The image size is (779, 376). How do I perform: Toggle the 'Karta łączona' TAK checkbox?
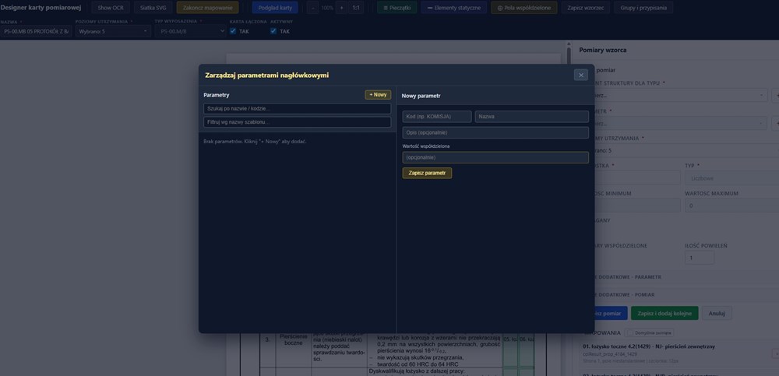(x=234, y=31)
